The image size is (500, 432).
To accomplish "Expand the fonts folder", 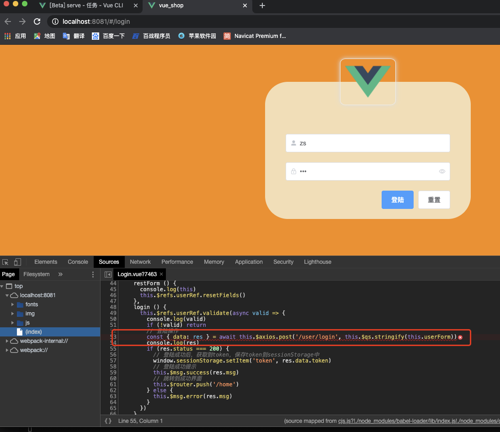I will pos(12,305).
